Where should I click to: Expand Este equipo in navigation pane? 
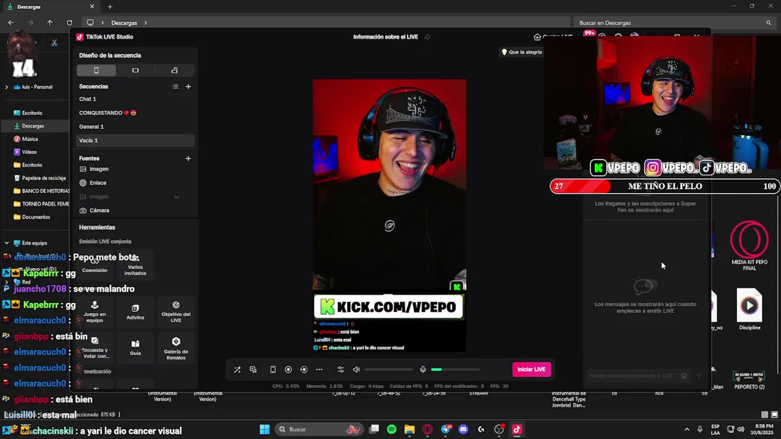tap(6, 243)
